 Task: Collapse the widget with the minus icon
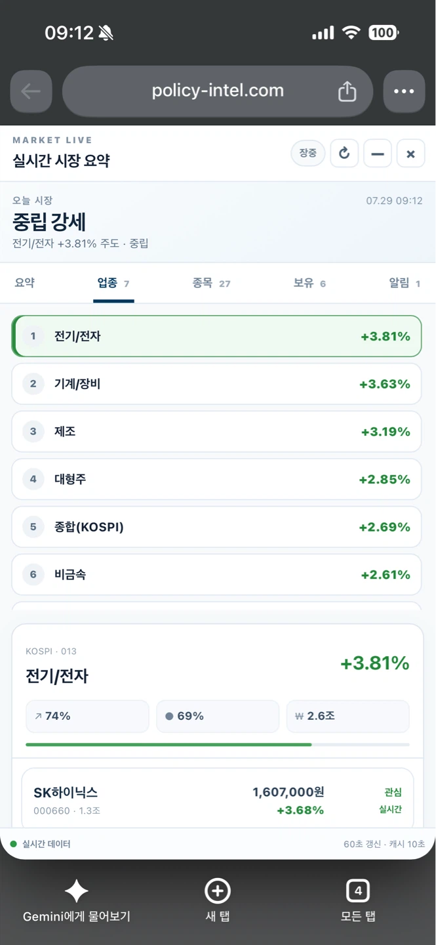[378, 154]
